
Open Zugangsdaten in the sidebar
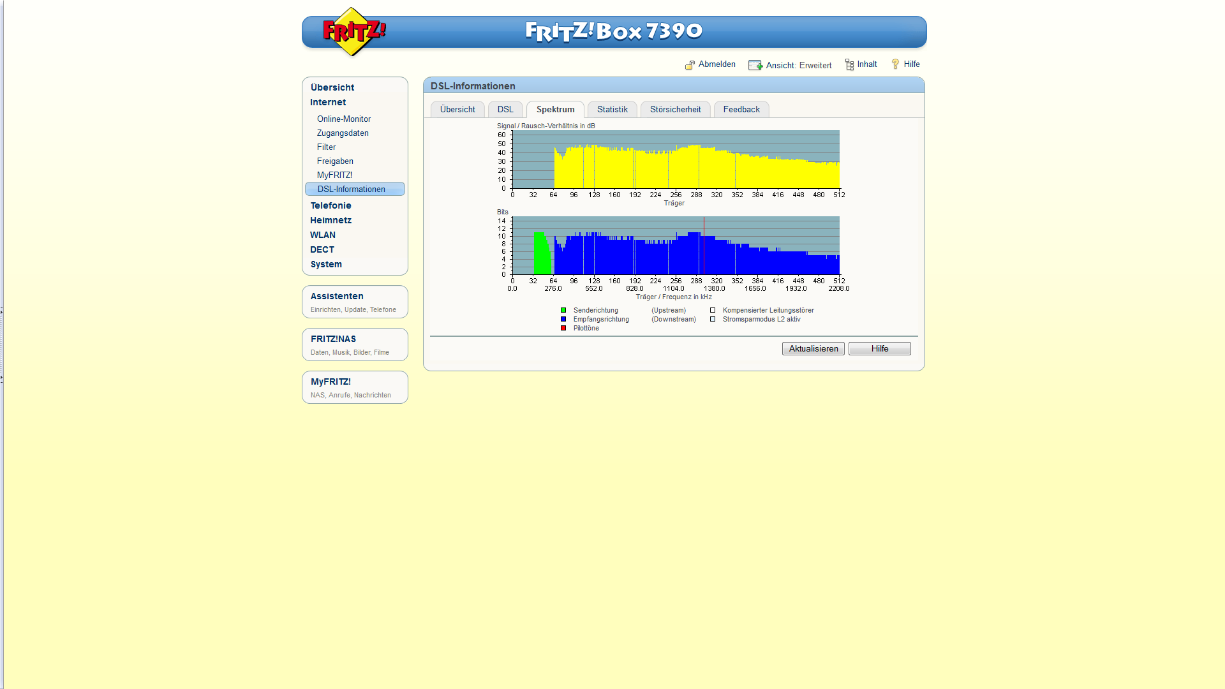pos(343,133)
